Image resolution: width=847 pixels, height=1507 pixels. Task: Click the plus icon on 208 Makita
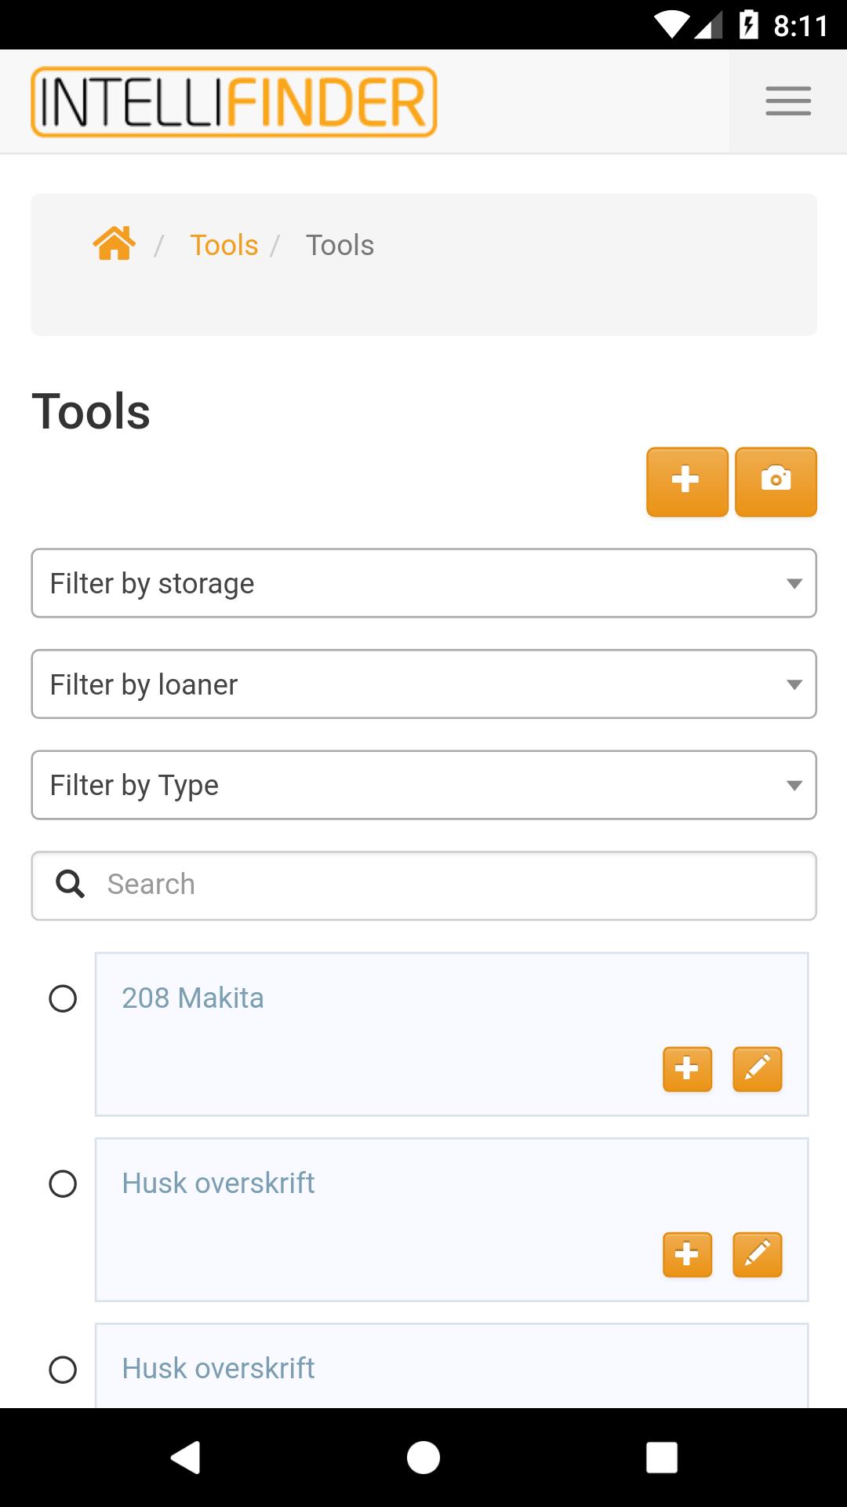pyautogui.click(x=687, y=1069)
